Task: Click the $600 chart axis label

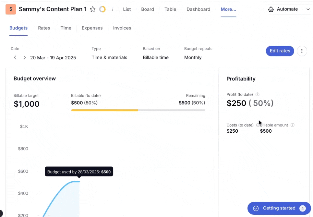Action: point(23,171)
